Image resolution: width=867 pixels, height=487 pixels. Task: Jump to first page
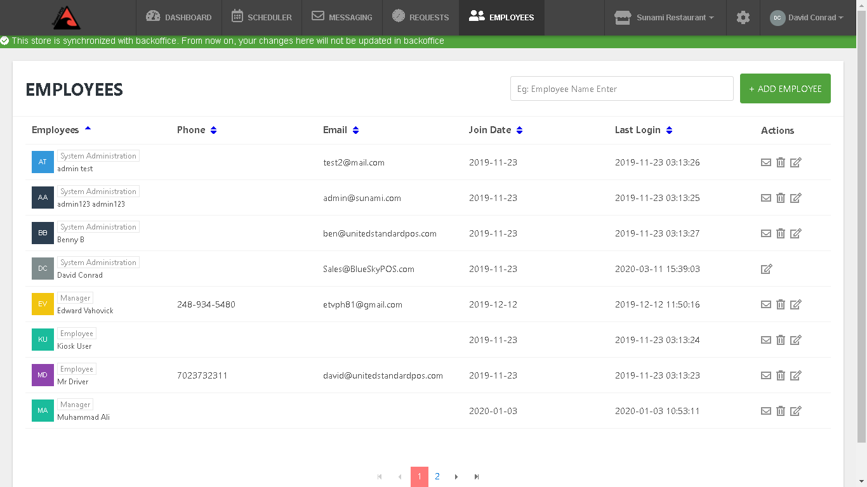pos(380,477)
